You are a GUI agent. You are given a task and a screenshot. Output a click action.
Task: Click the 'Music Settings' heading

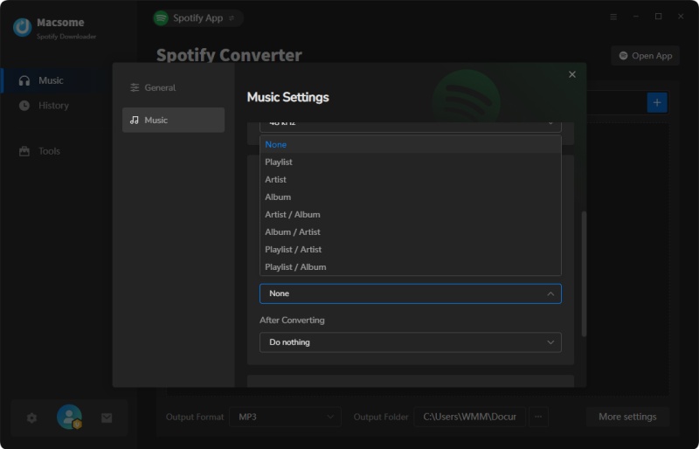pyautogui.click(x=288, y=97)
